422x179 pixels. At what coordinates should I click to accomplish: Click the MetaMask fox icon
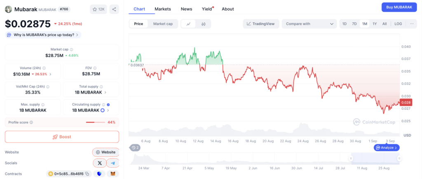click(113, 174)
